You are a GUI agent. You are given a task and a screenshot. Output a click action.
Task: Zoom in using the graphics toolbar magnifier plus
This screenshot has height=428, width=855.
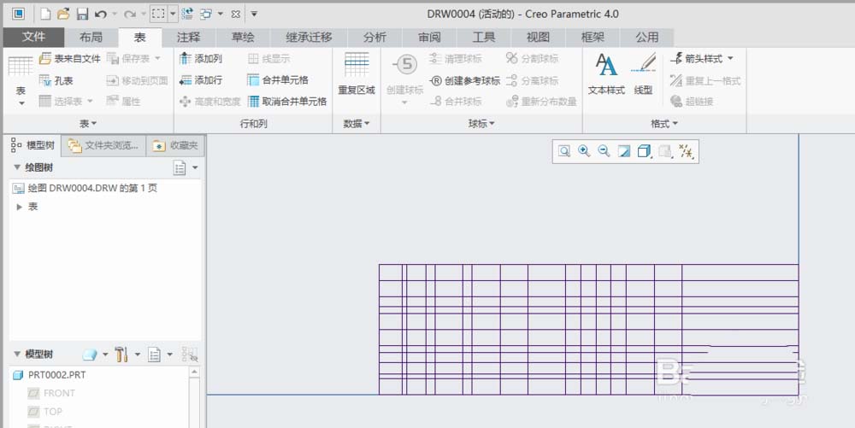(584, 151)
